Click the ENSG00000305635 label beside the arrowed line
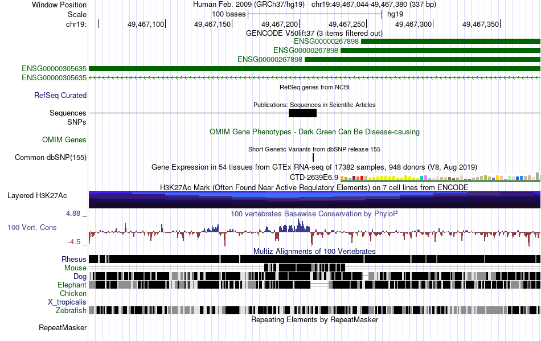The width and height of the screenshot is (541, 341). (x=54, y=77)
